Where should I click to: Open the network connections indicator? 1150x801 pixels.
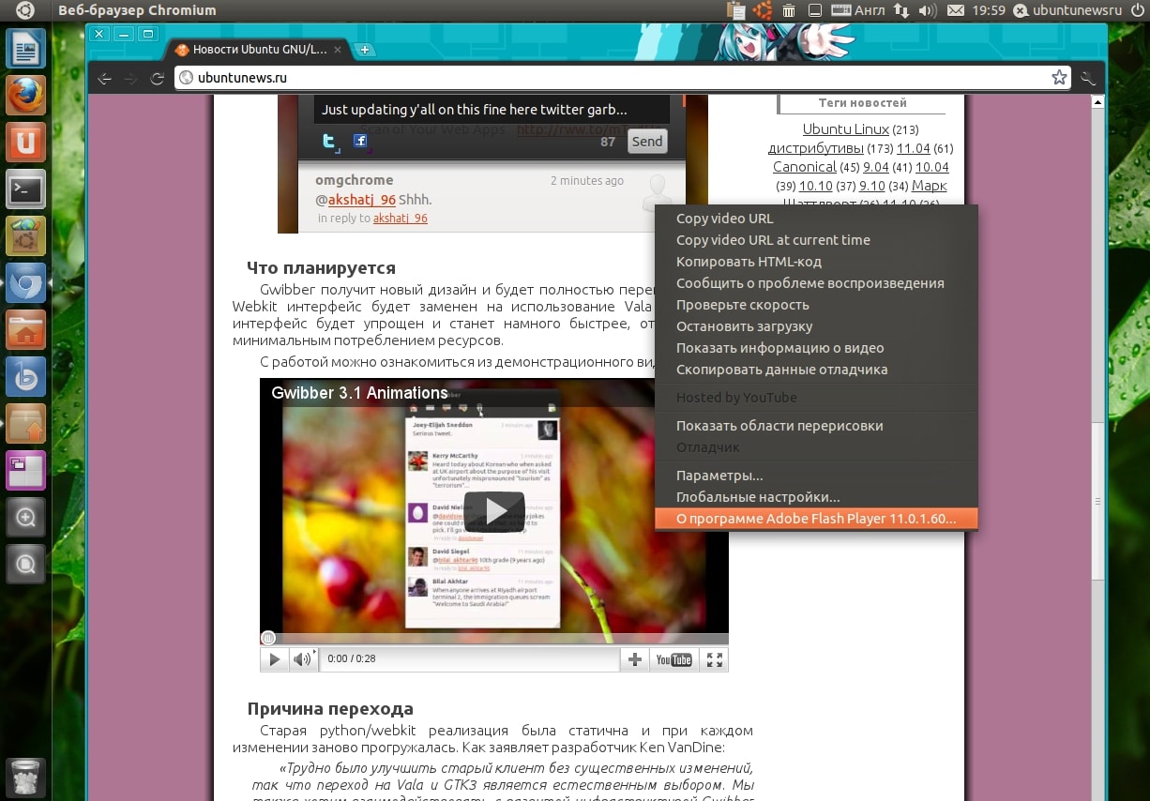(900, 10)
